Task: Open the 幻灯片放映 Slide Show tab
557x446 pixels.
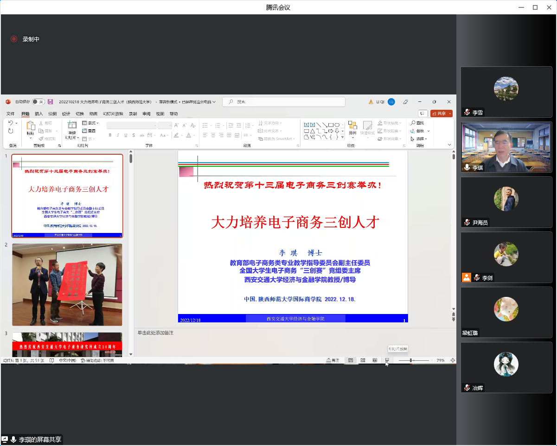Action: coord(113,114)
